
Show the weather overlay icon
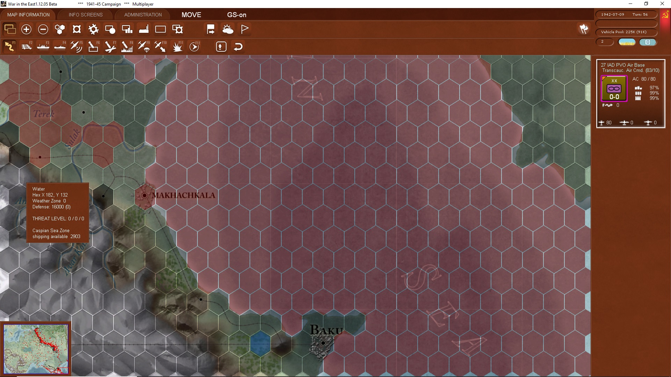click(228, 29)
